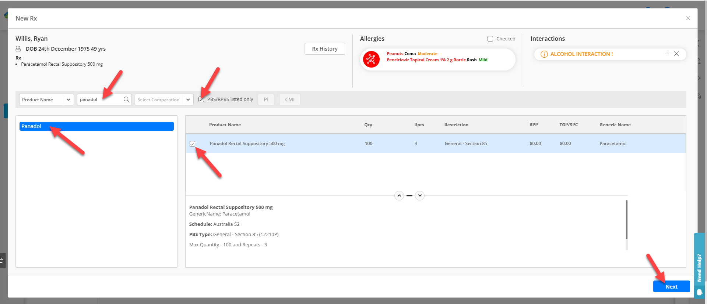Click the alcohol interaction info icon
Viewport: 707px width, 304px height.
[544, 54]
